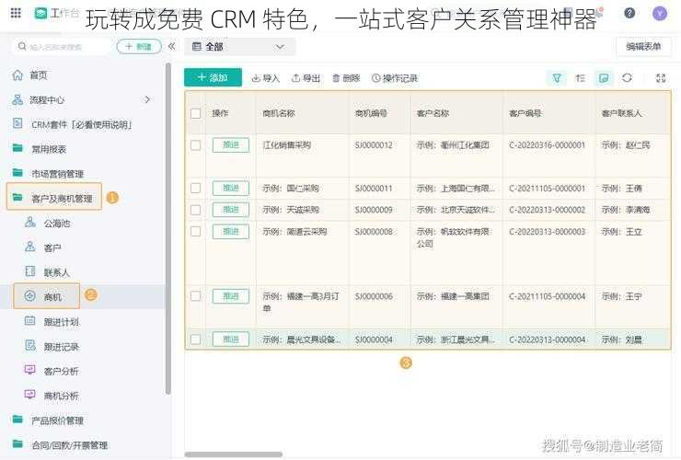Enter fullscreen with expand icon
Screen dimensions: 681x460
coord(661,78)
